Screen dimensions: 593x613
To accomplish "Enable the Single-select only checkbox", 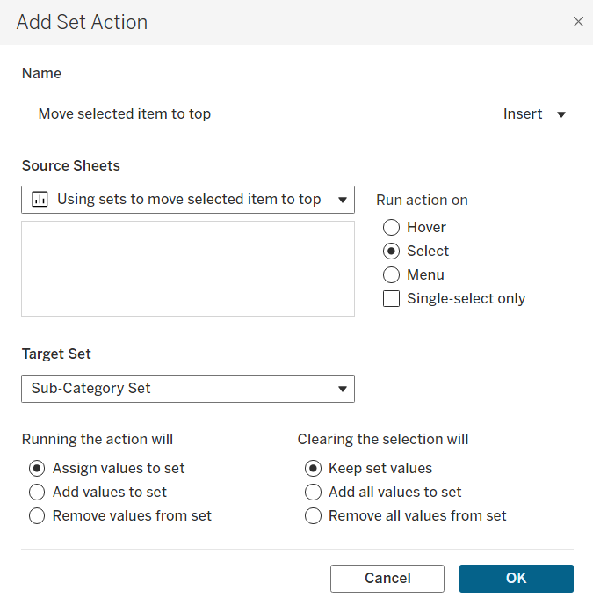I will (392, 299).
